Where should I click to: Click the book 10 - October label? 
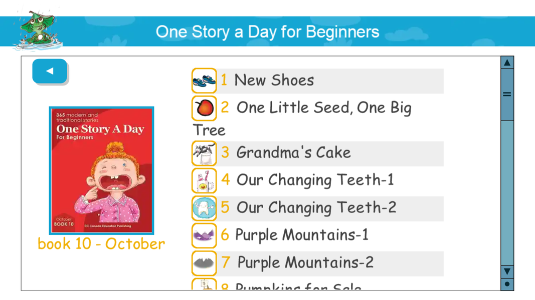click(101, 244)
